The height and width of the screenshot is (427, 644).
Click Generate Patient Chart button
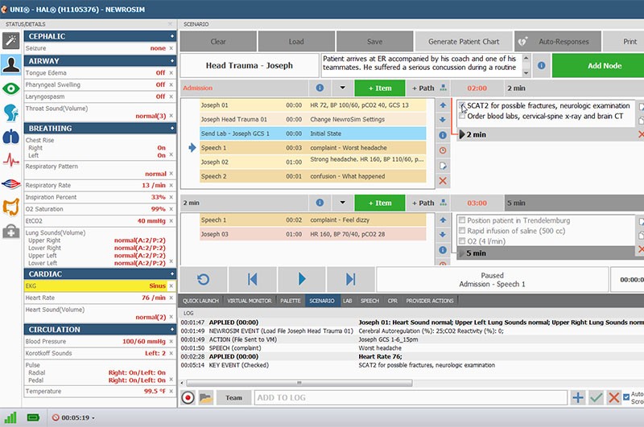click(x=463, y=42)
